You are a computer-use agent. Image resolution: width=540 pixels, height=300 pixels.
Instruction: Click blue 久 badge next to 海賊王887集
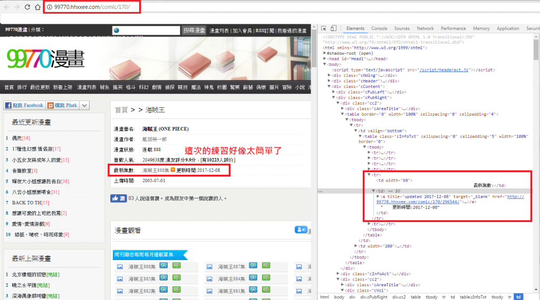click(253, 265)
